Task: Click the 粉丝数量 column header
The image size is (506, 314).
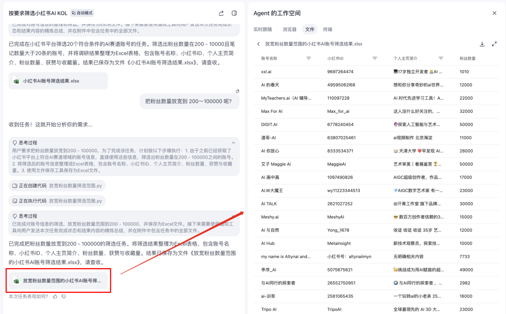Action: coord(468,58)
